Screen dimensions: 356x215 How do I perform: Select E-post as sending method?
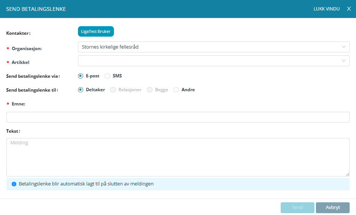(x=81, y=76)
